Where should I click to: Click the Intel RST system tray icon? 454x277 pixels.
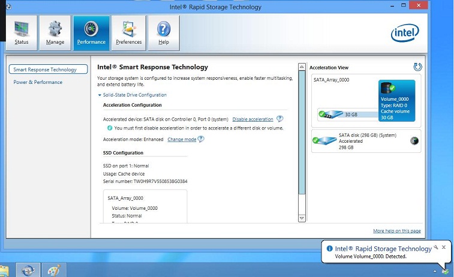(446, 272)
